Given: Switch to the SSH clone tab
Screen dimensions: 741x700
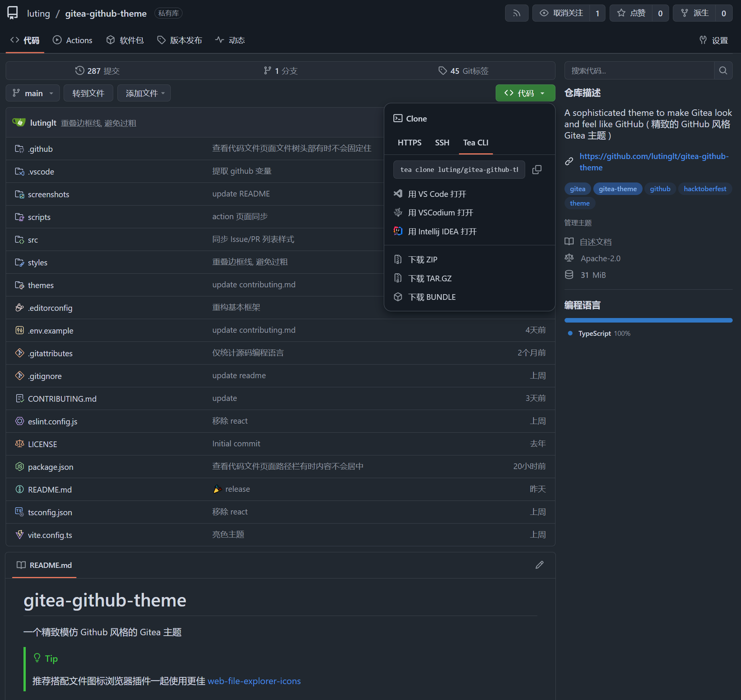Looking at the screenshot, I should tap(442, 143).
